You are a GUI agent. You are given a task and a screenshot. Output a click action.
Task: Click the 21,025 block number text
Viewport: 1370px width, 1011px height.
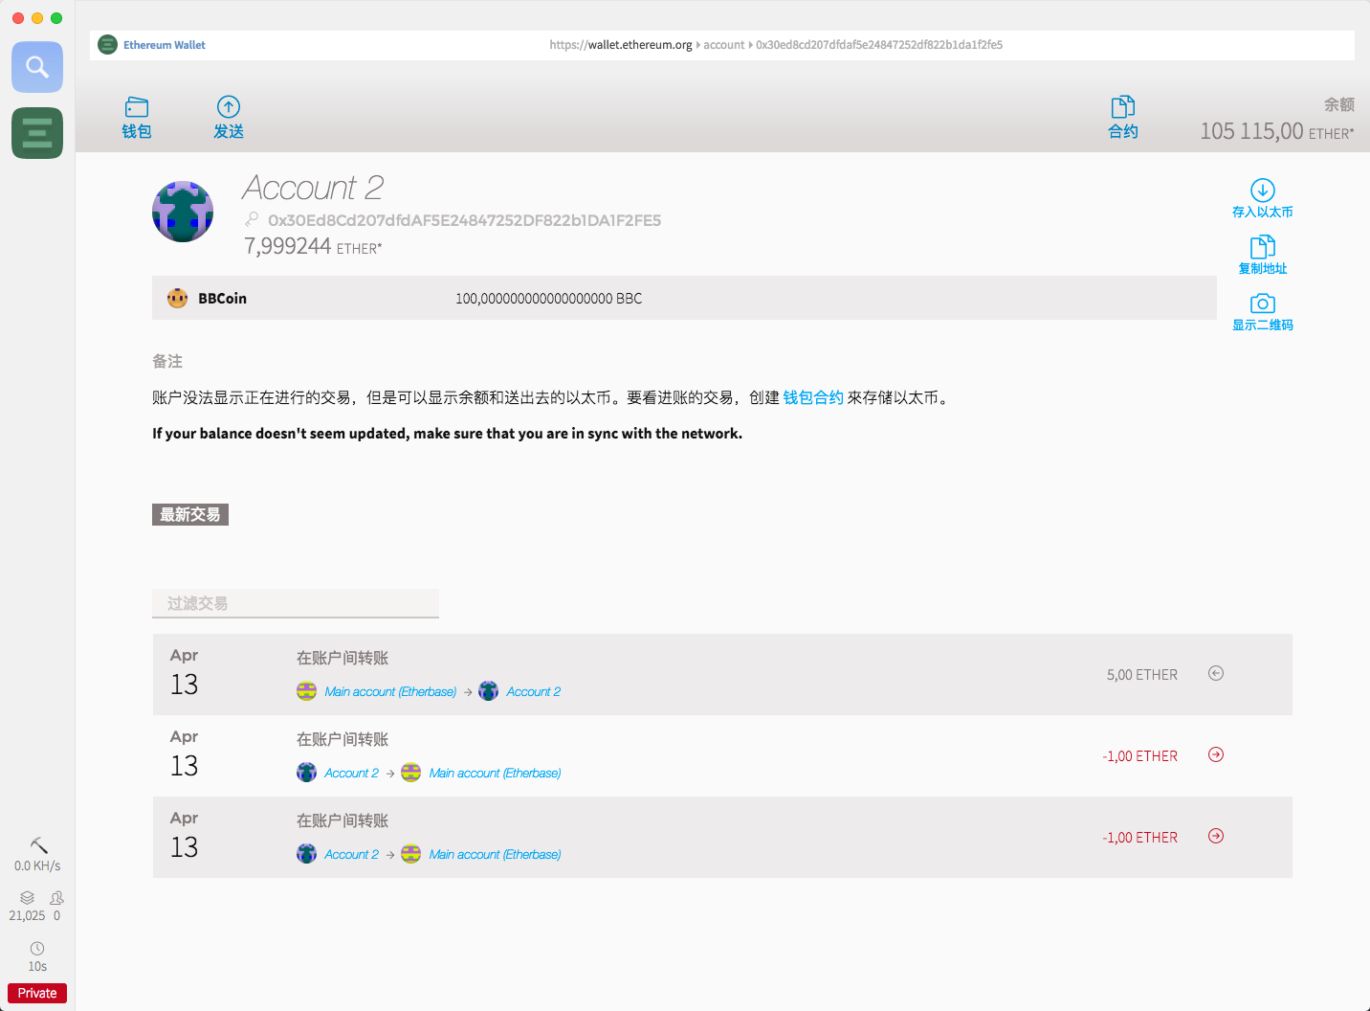[27, 915]
